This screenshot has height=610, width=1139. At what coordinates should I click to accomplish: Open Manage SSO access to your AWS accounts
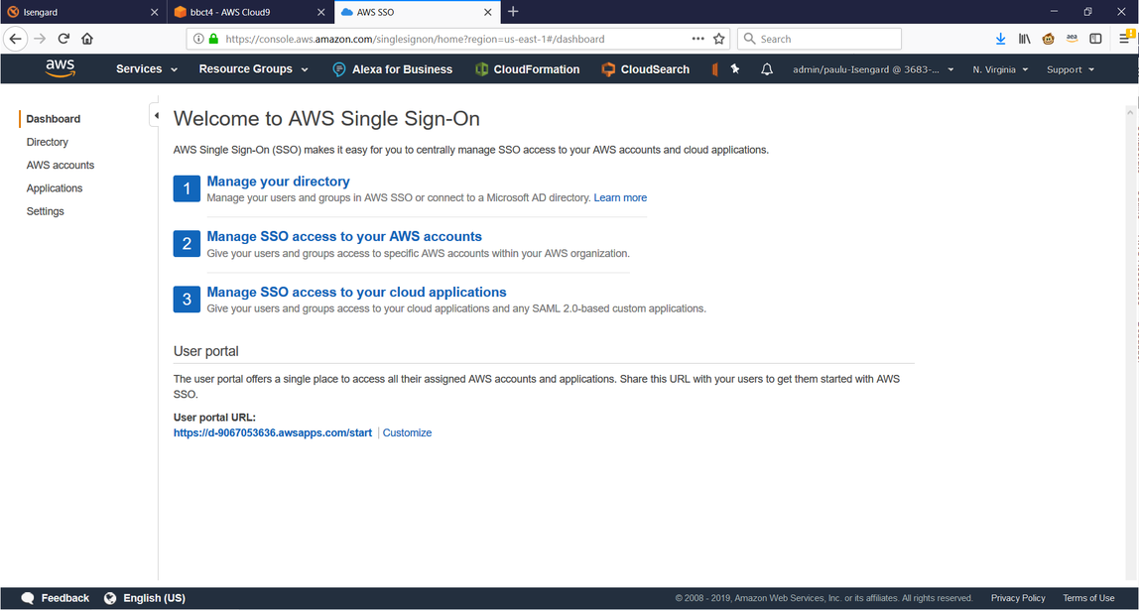pos(344,237)
